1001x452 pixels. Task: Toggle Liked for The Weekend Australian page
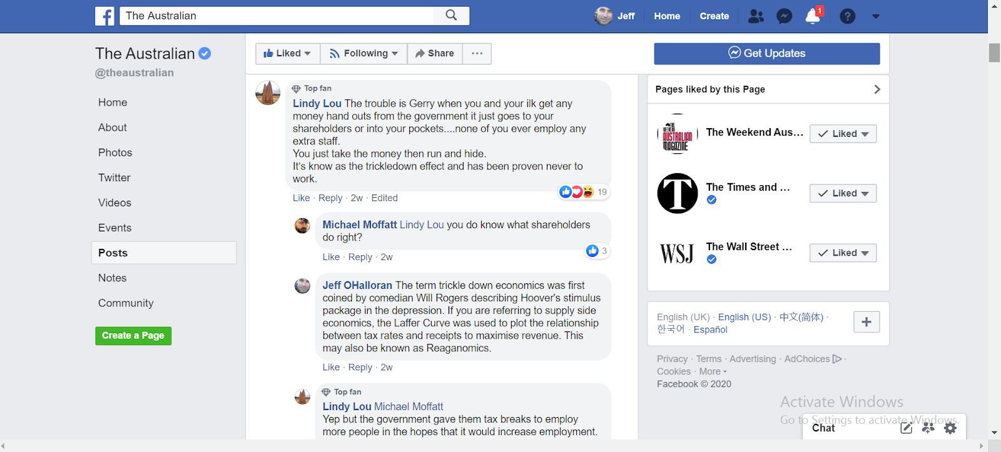click(x=843, y=134)
